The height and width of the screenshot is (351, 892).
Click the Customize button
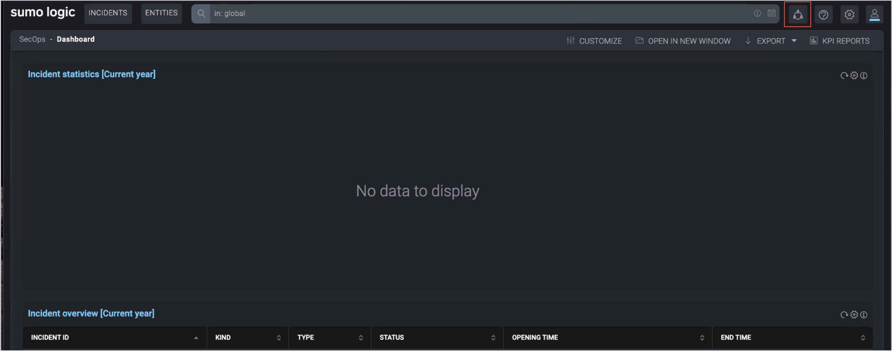(594, 41)
